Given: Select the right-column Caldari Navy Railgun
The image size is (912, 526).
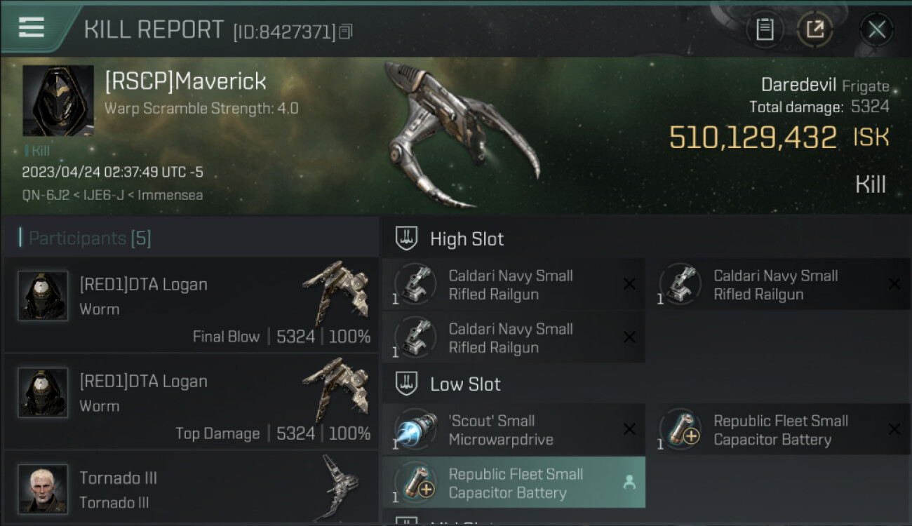Looking at the screenshot, I should click(x=779, y=285).
